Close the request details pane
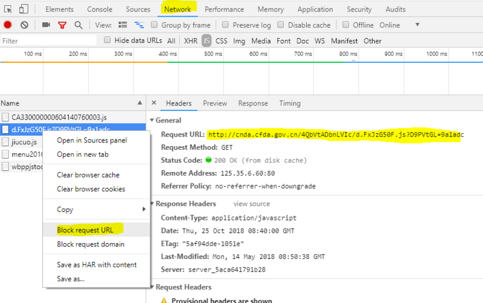Viewport: 483px width, 303px height. [154, 103]
